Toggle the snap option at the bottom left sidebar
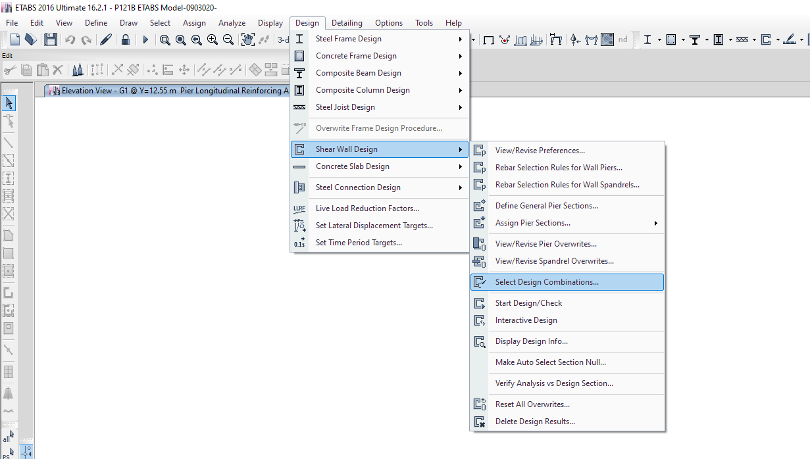 27,452
